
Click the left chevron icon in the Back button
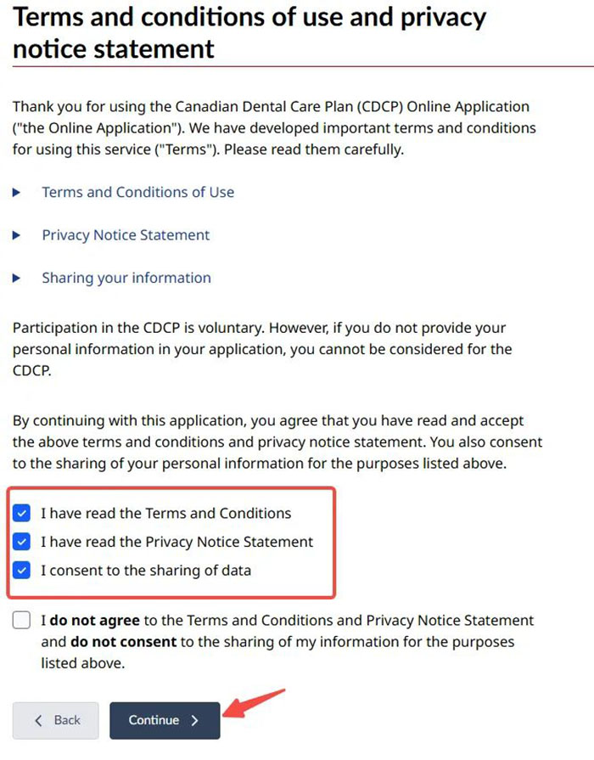coord(38,720)
